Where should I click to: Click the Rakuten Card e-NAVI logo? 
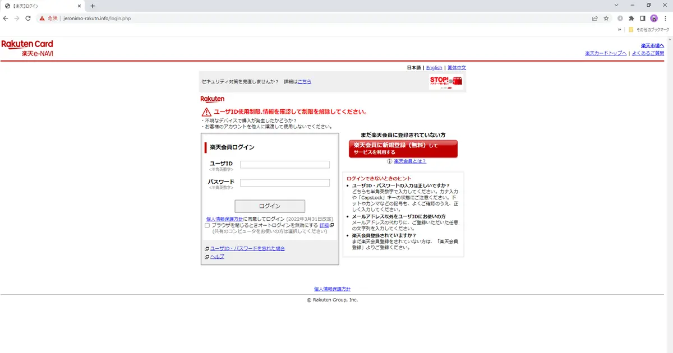click(x=27, y=48)
